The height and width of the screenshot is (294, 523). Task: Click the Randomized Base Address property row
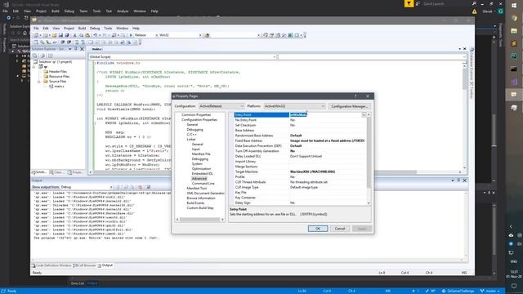tap(300, 136)
